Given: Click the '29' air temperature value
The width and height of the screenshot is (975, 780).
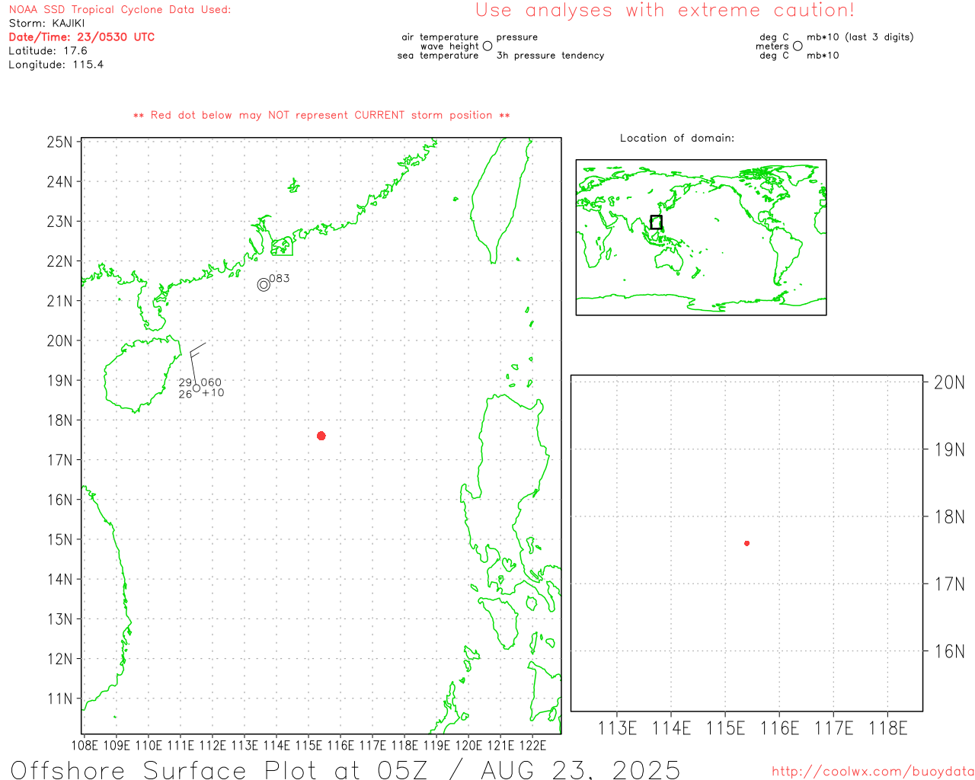Looking at the screenshot, I should (x=185, y=382).
